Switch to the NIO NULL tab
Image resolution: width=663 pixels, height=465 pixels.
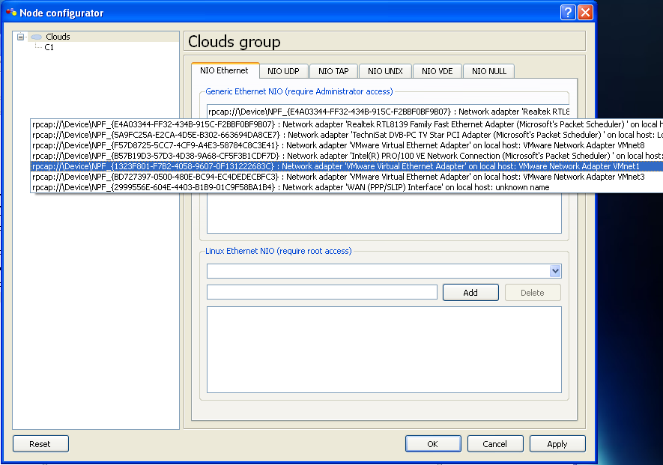click(x=488, y=71)
